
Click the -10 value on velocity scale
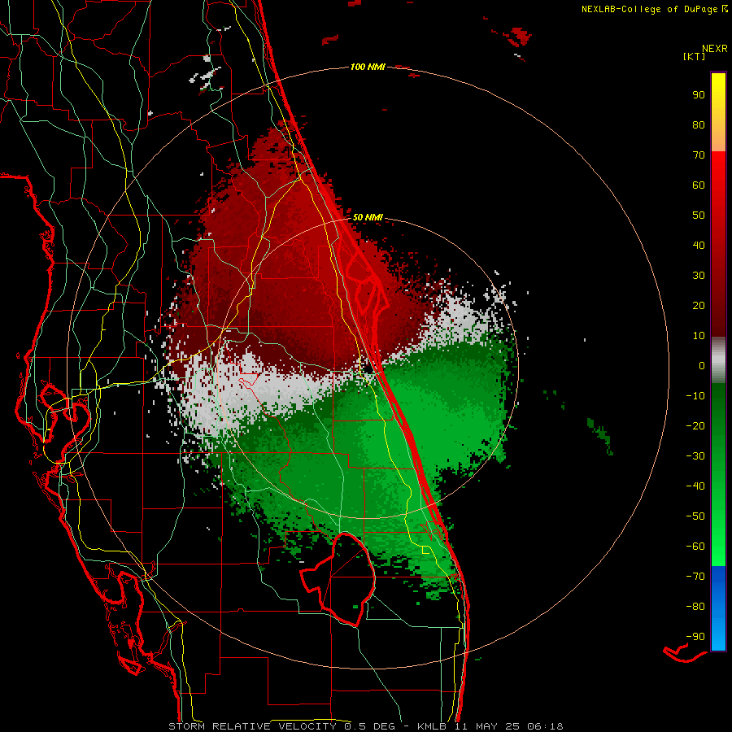click(695, 396)
